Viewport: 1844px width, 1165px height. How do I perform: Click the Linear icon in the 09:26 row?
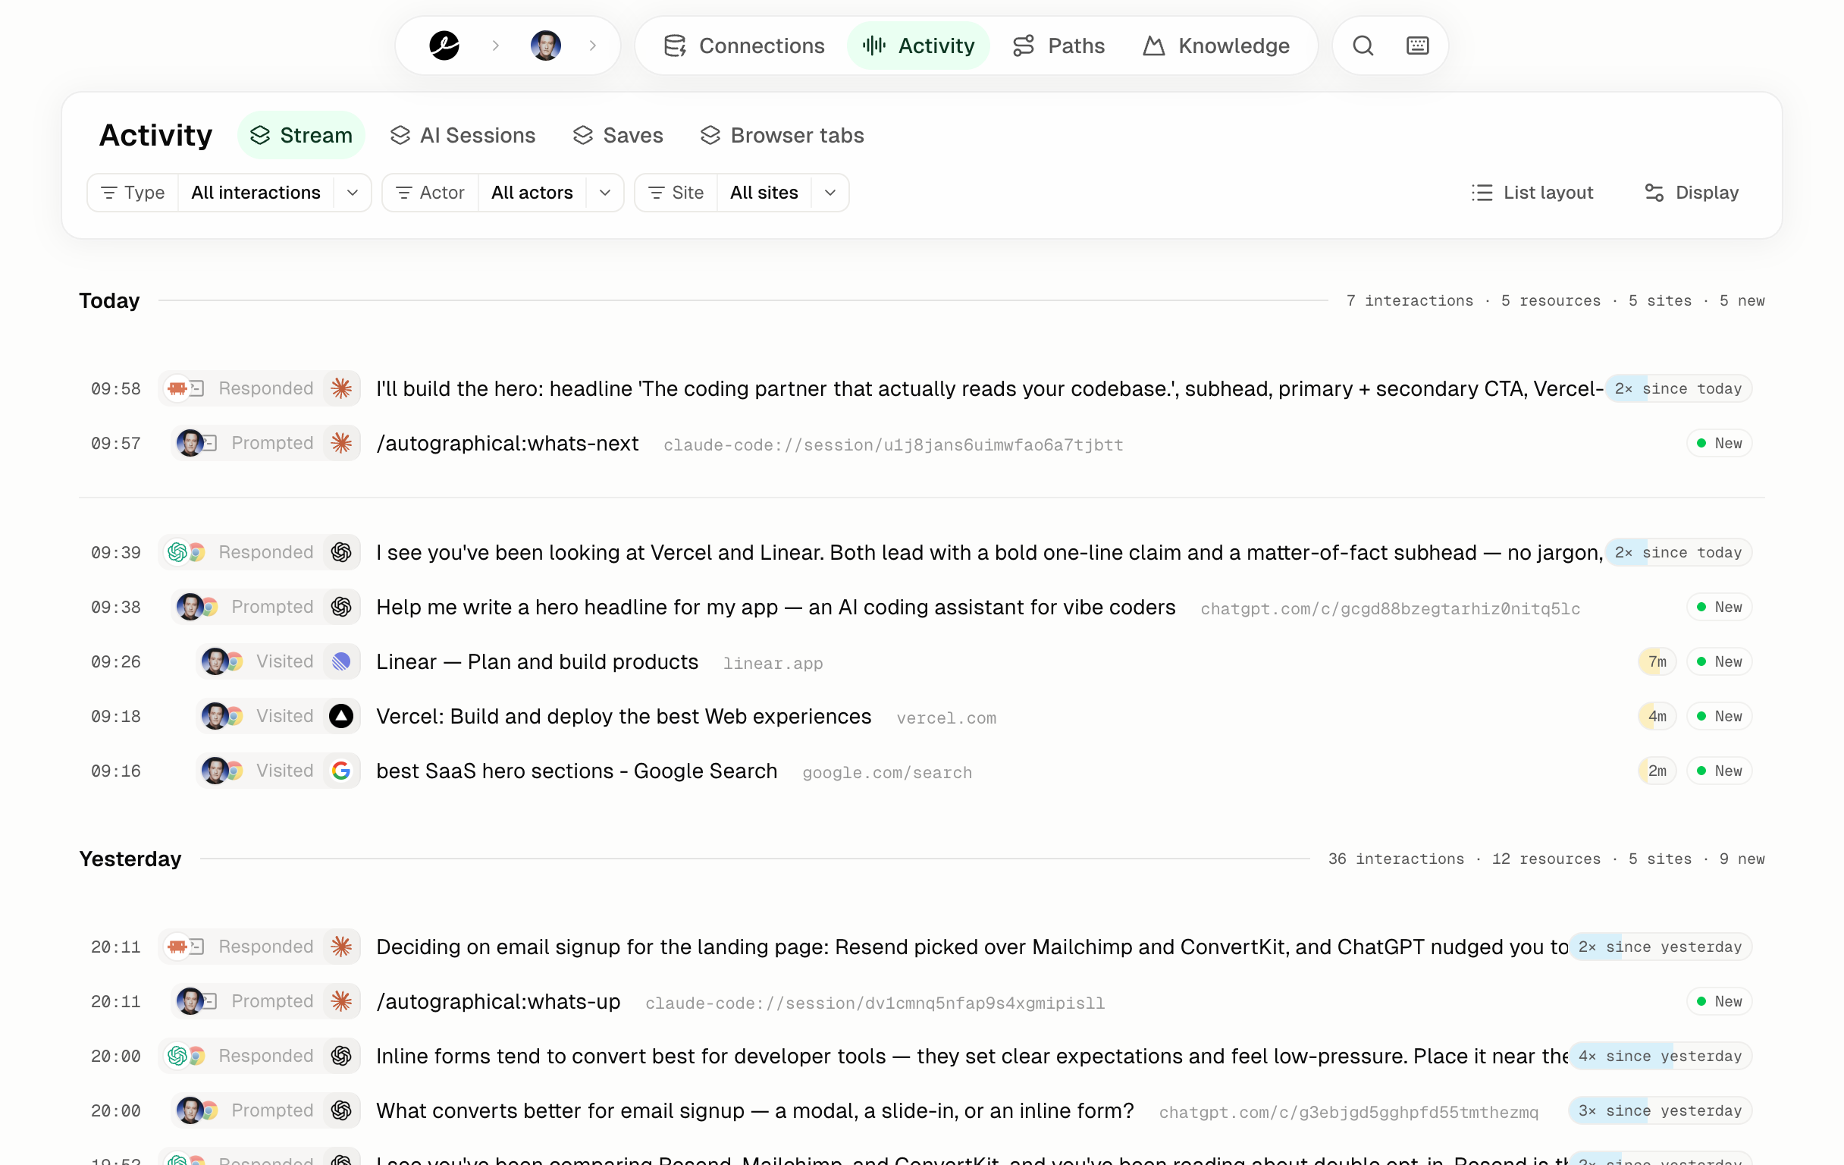[341, 662]
